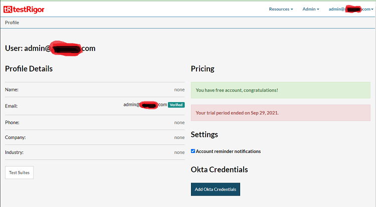The height and width of the screenshot is (207, 376).
Task: Click the Test Suites button
Action: point(19,172)
